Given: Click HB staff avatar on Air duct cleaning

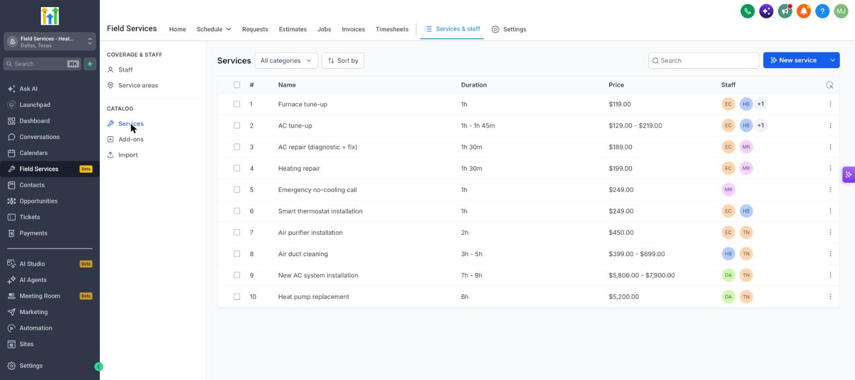Looking at the screenshot, I should click(x=728, y=254).
